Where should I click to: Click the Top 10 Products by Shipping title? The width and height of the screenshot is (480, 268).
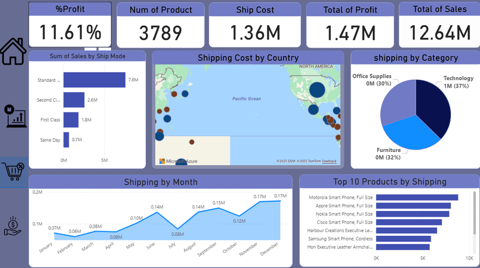(x=390, y=182)
